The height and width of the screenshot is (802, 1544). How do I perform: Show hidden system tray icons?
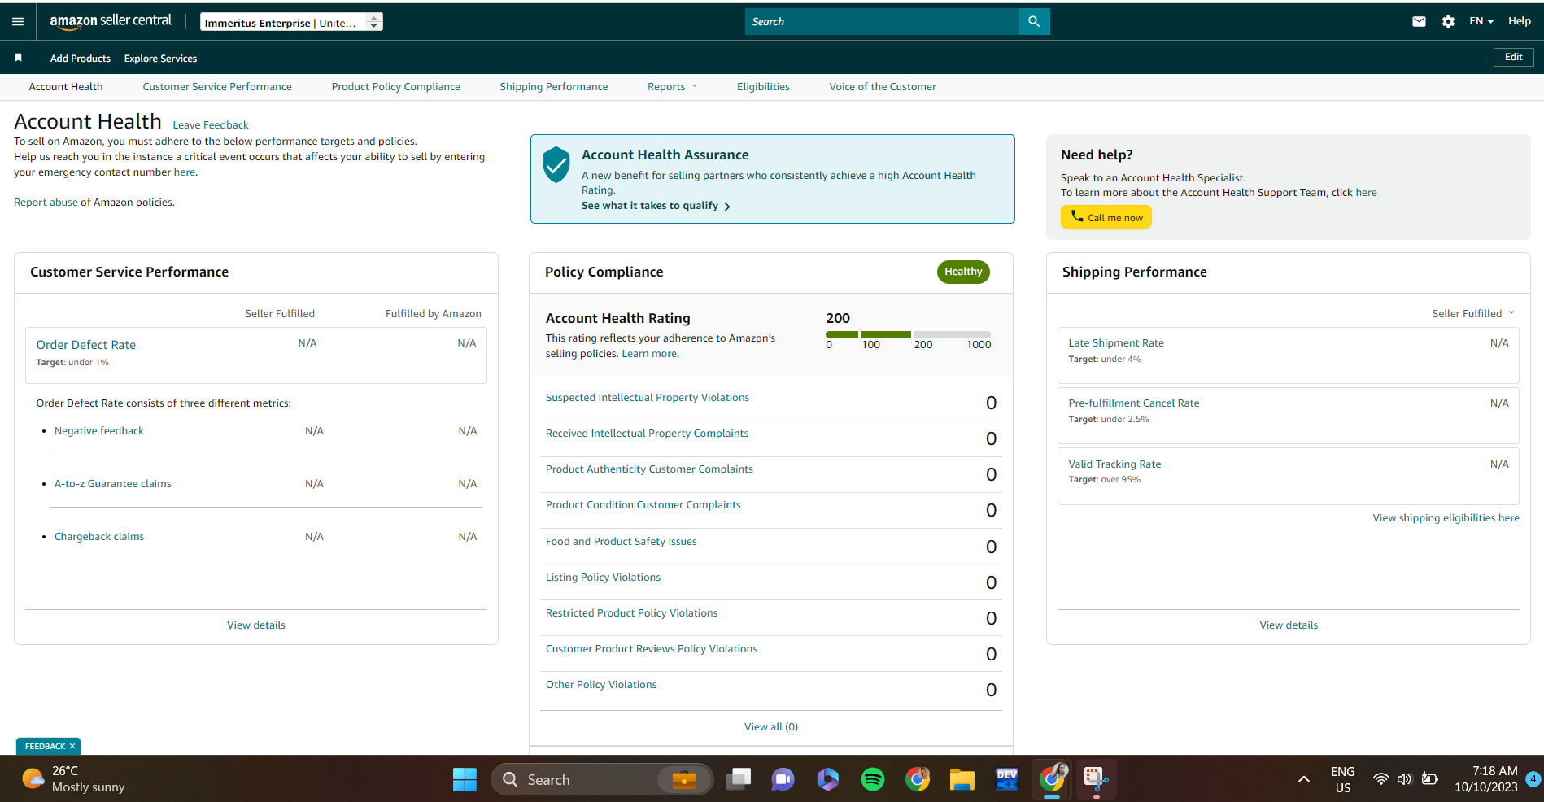(1303, 779)
